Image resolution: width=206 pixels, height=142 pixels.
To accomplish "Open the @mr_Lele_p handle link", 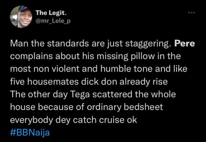I will click(x=53, y=21).
